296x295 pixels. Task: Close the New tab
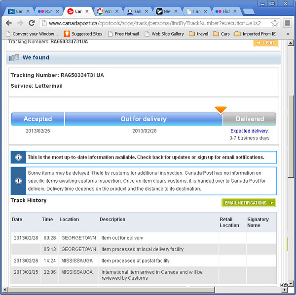pos(176,11)
